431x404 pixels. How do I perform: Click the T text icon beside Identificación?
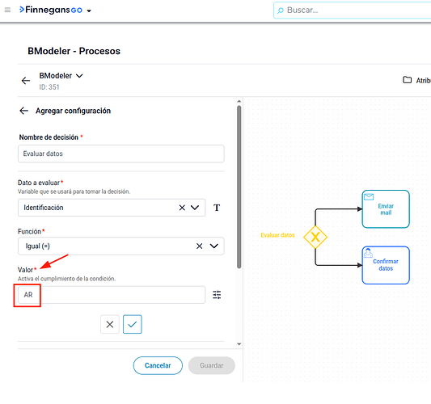[217, 208]
